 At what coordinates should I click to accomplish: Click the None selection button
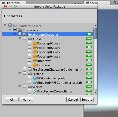click(x=26, y=100)
